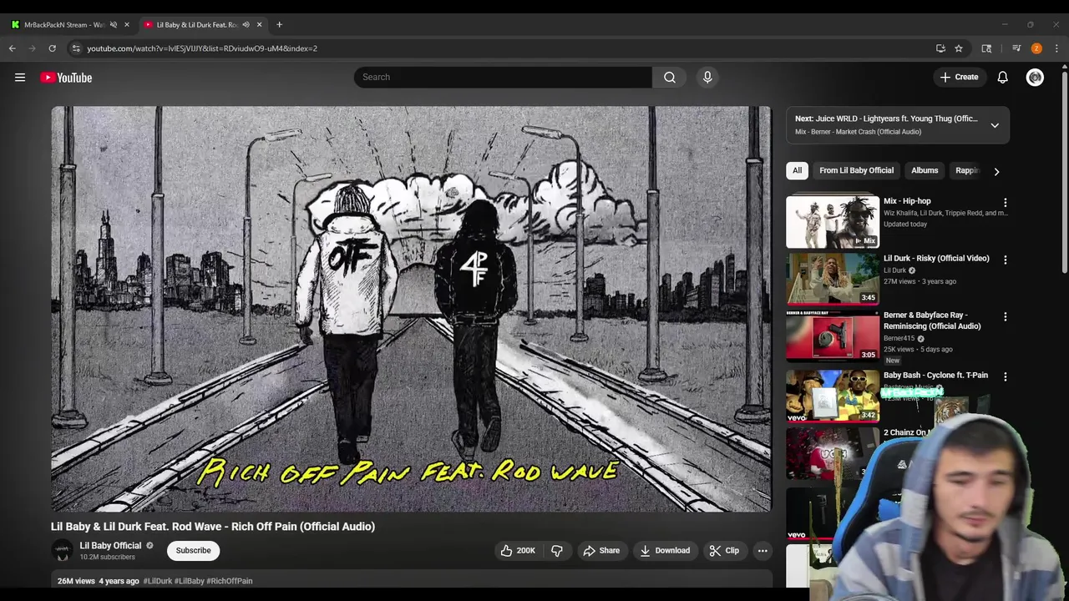
Task: Open the notifications bell
Action: point(1002,77)
